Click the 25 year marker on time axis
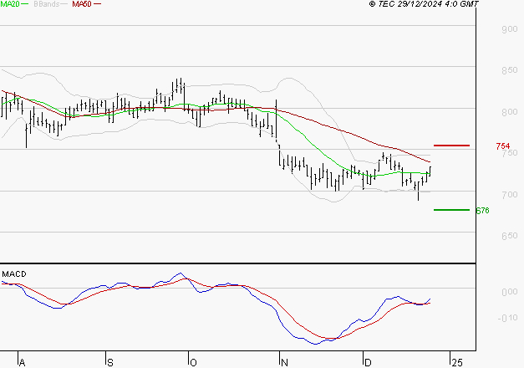The height and width of the screenshot is (368, 524). click(x=457, y=362)
